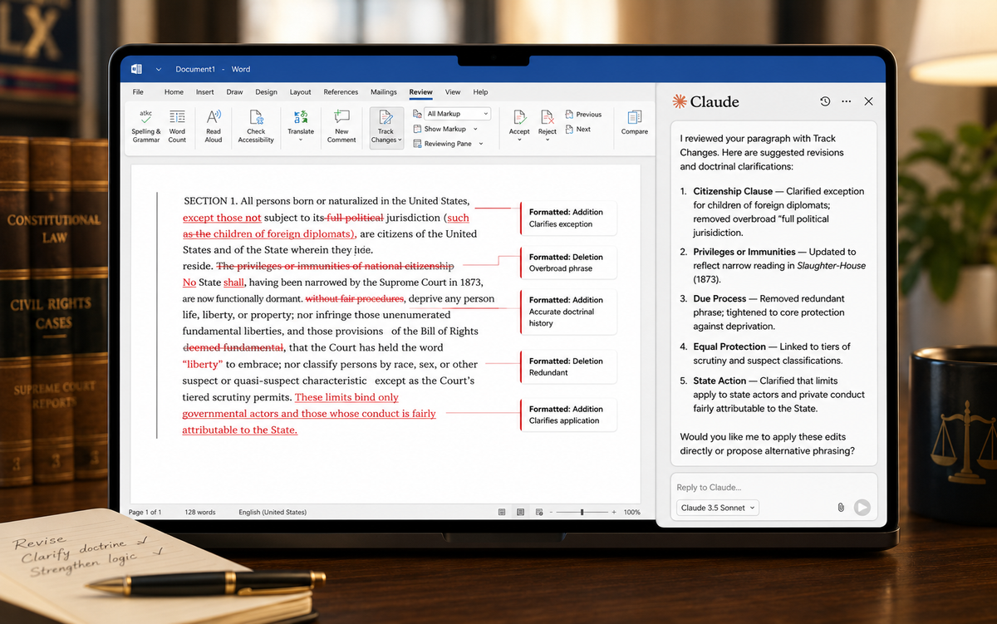Switch to the View tab

point(453,92)
